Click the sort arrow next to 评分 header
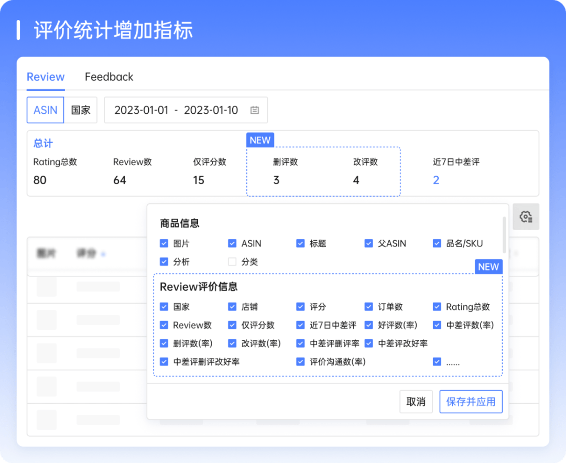The height and width of the screenshot is (463, 566). [103, 254]
